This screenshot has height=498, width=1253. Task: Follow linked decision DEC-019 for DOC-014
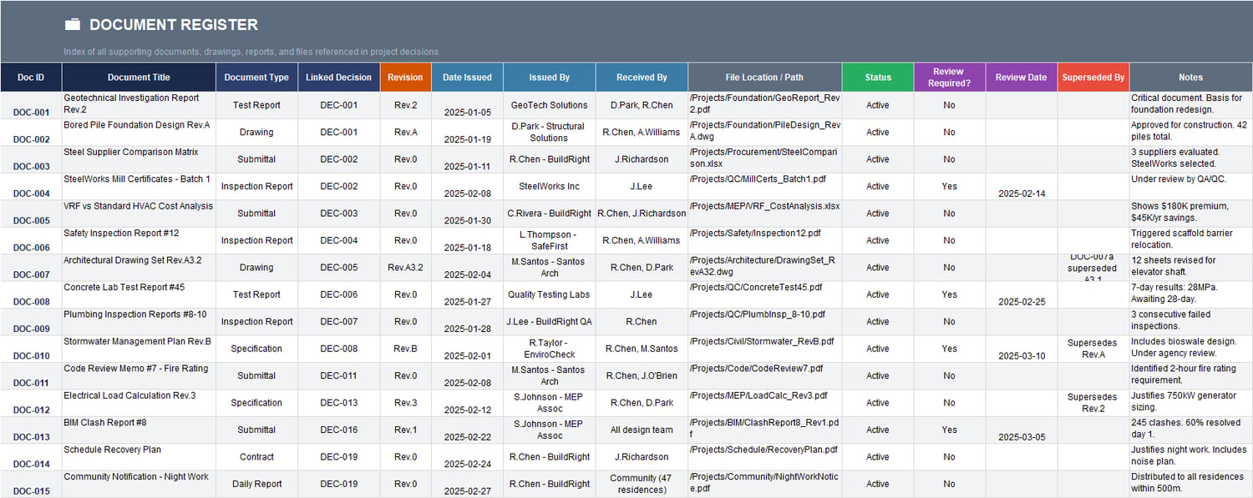click(x=338, y=456)
